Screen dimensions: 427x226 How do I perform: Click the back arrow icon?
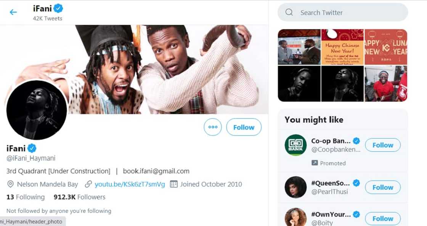click(x=13, y=12)
